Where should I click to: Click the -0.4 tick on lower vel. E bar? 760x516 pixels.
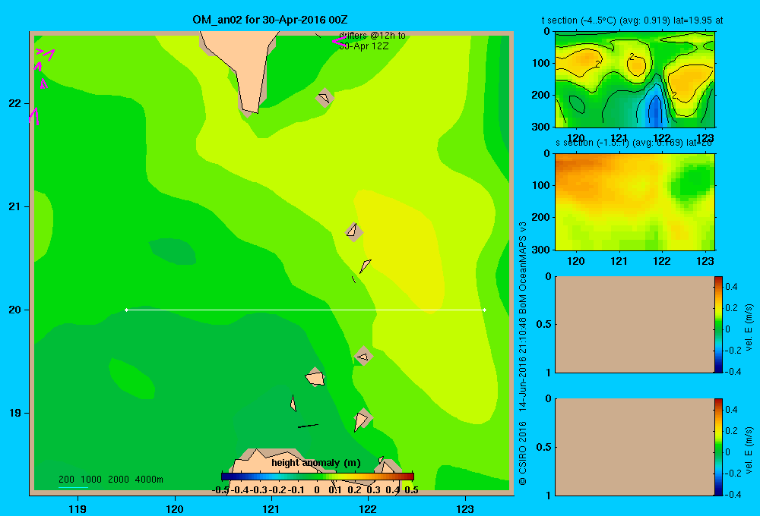(x=733, y=495)
